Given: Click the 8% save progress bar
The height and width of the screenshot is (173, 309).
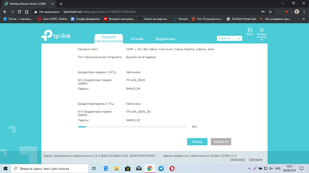Looking at the screenshot, I should 132,127.
